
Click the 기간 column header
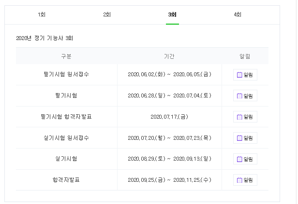169,56
